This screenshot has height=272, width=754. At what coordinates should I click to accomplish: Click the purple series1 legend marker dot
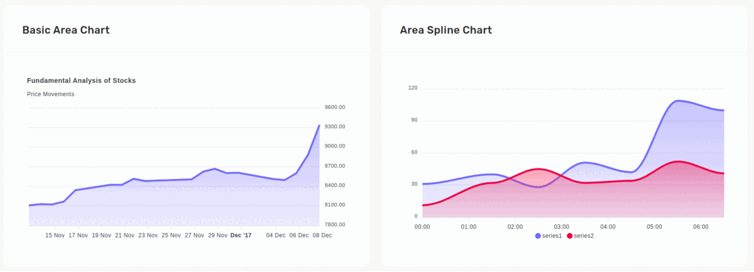tap(538, 236)
